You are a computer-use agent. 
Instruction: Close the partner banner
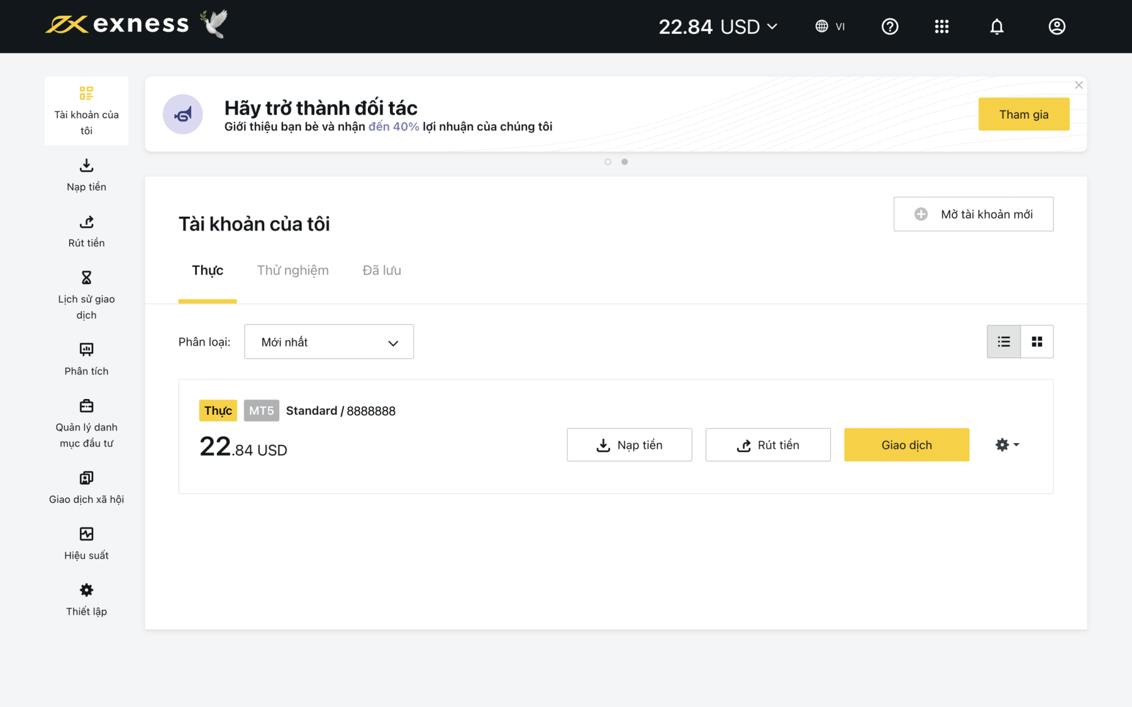(1079, 85)
